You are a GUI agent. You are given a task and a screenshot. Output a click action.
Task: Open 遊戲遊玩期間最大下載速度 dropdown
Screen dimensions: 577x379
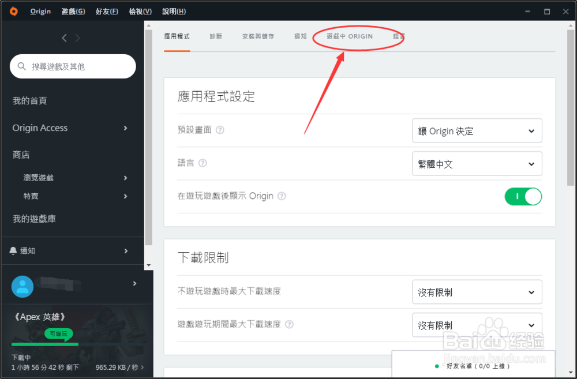click(x=477, y=325)
